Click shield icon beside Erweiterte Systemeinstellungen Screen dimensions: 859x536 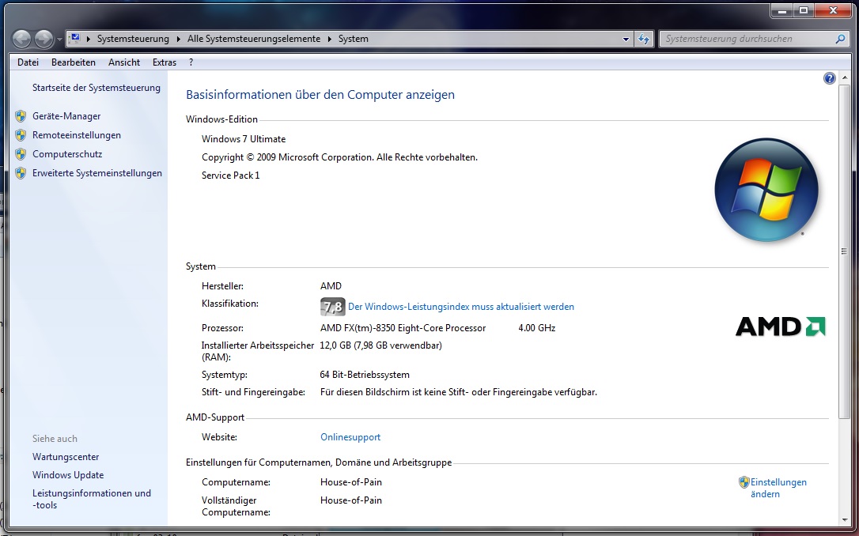[x=21, y=174]
